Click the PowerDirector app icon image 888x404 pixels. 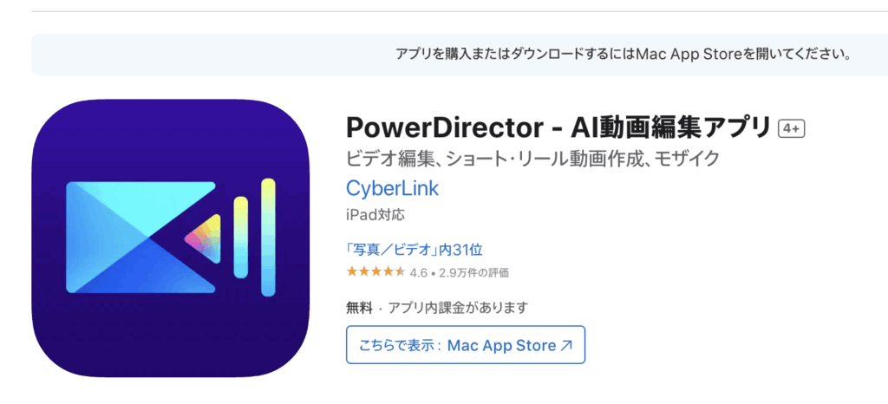click(171, 238)
